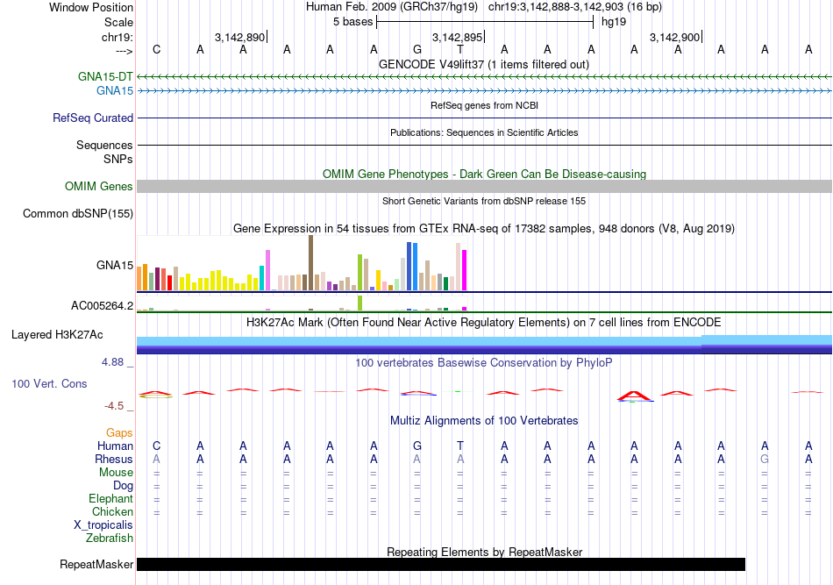Viewport: 833px width, 585px height.
Task: Click the Chicken species label
Action: [112, 511]
